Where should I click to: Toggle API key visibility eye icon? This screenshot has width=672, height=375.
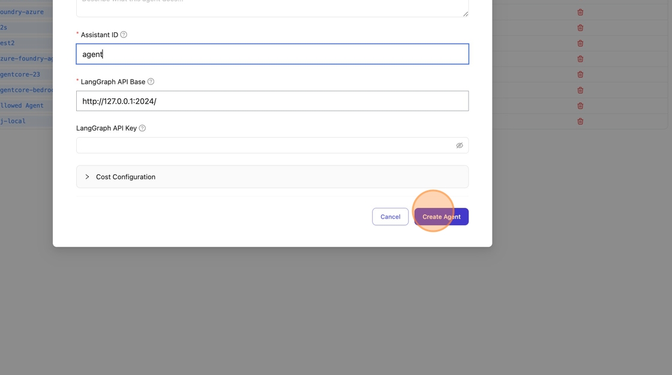pos(460,146)
